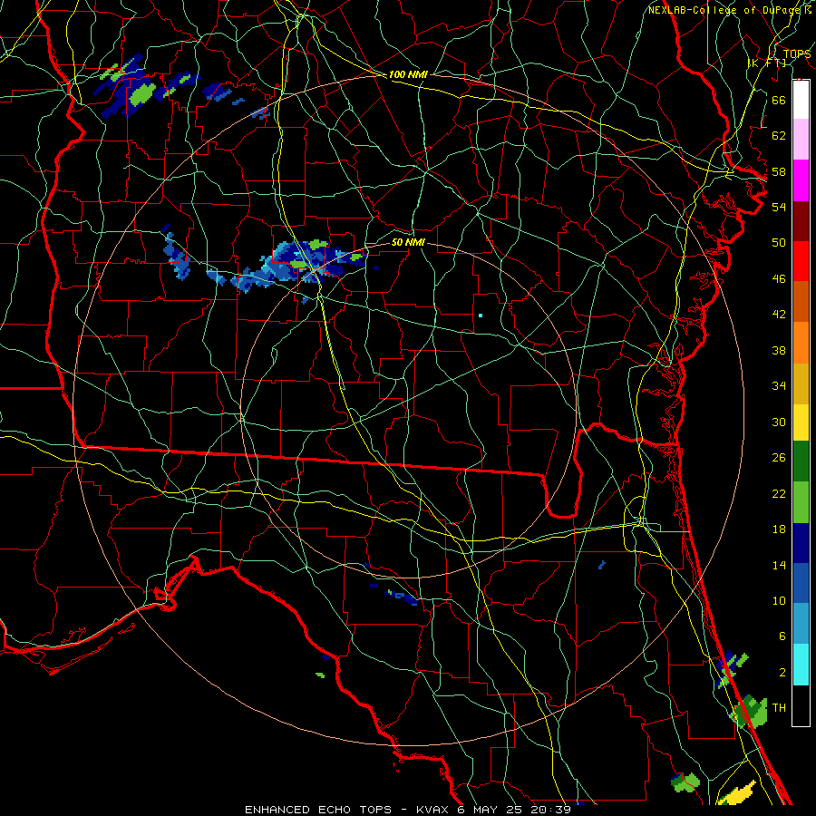Click the cyan legend swatch near 2
The height and width of the screenshot is (816, 816).
pos(801,665)
